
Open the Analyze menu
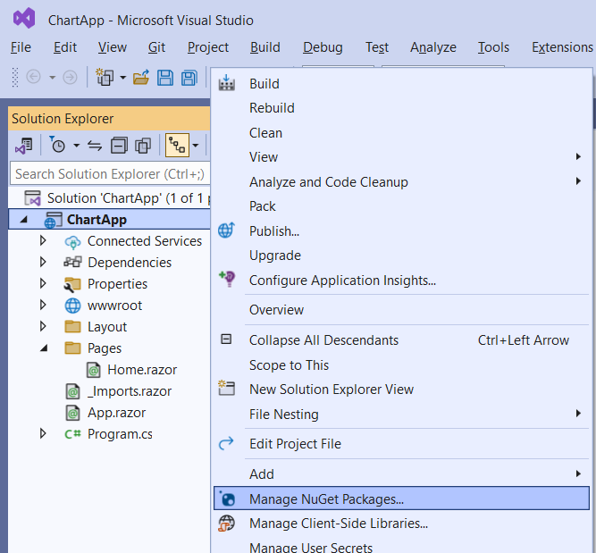(433, 47)
